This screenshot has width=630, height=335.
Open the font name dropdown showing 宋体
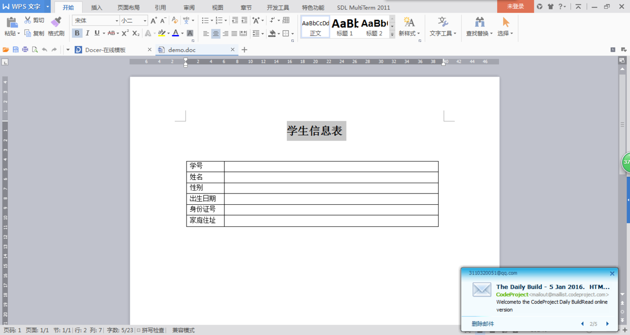95,21
